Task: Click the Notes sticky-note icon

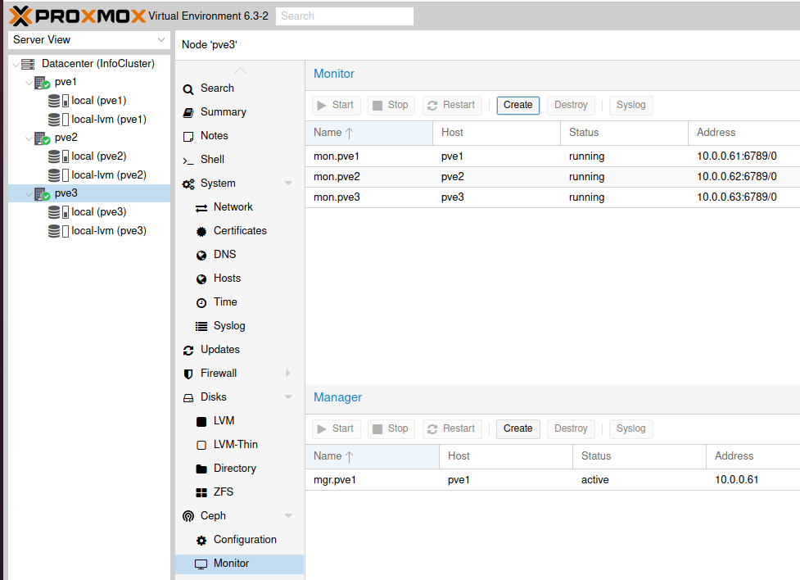Action: click(x=188, y=136)
